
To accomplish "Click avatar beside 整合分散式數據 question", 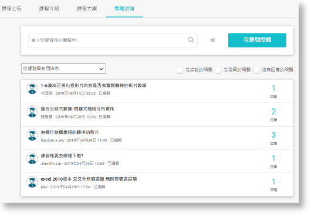I will [32, 112].
